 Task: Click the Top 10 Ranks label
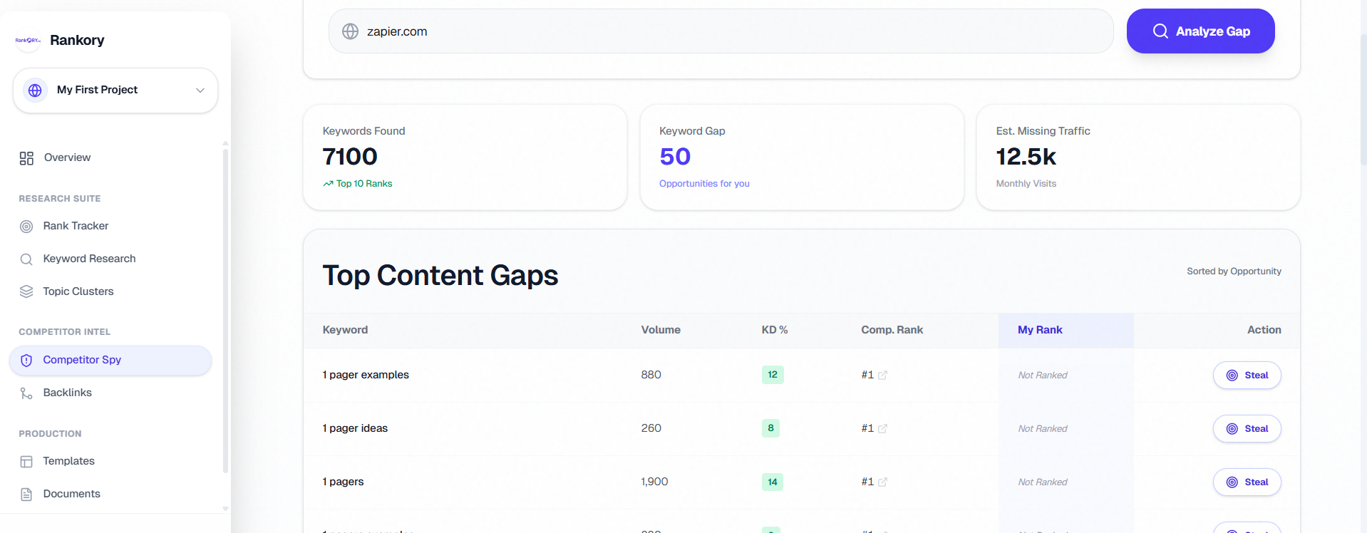(364, 184)
